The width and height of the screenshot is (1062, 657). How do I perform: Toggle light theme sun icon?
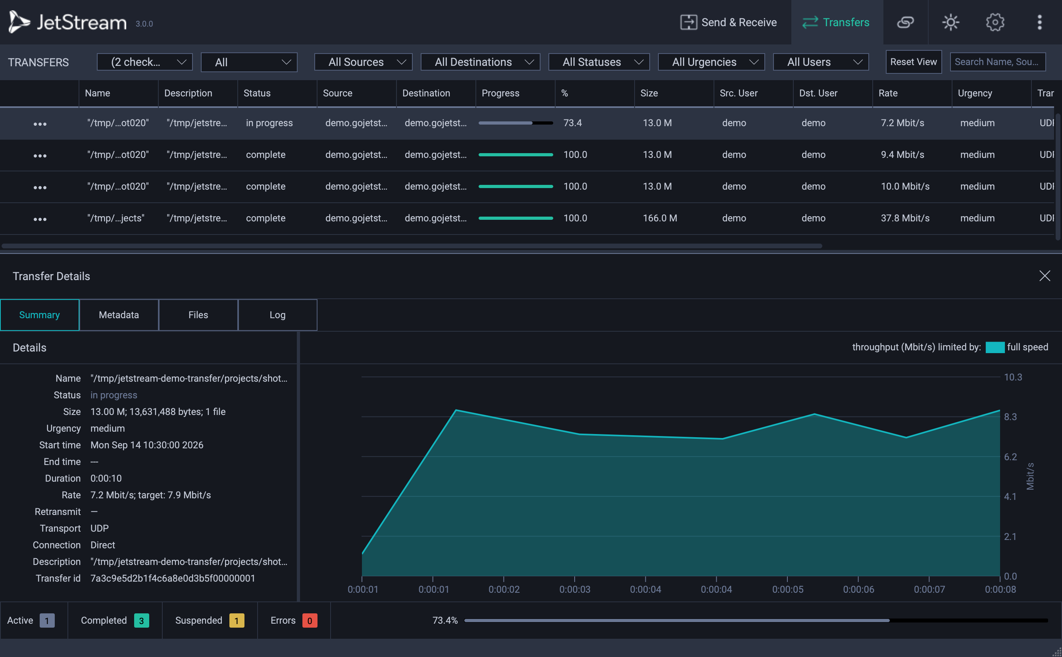951,22
